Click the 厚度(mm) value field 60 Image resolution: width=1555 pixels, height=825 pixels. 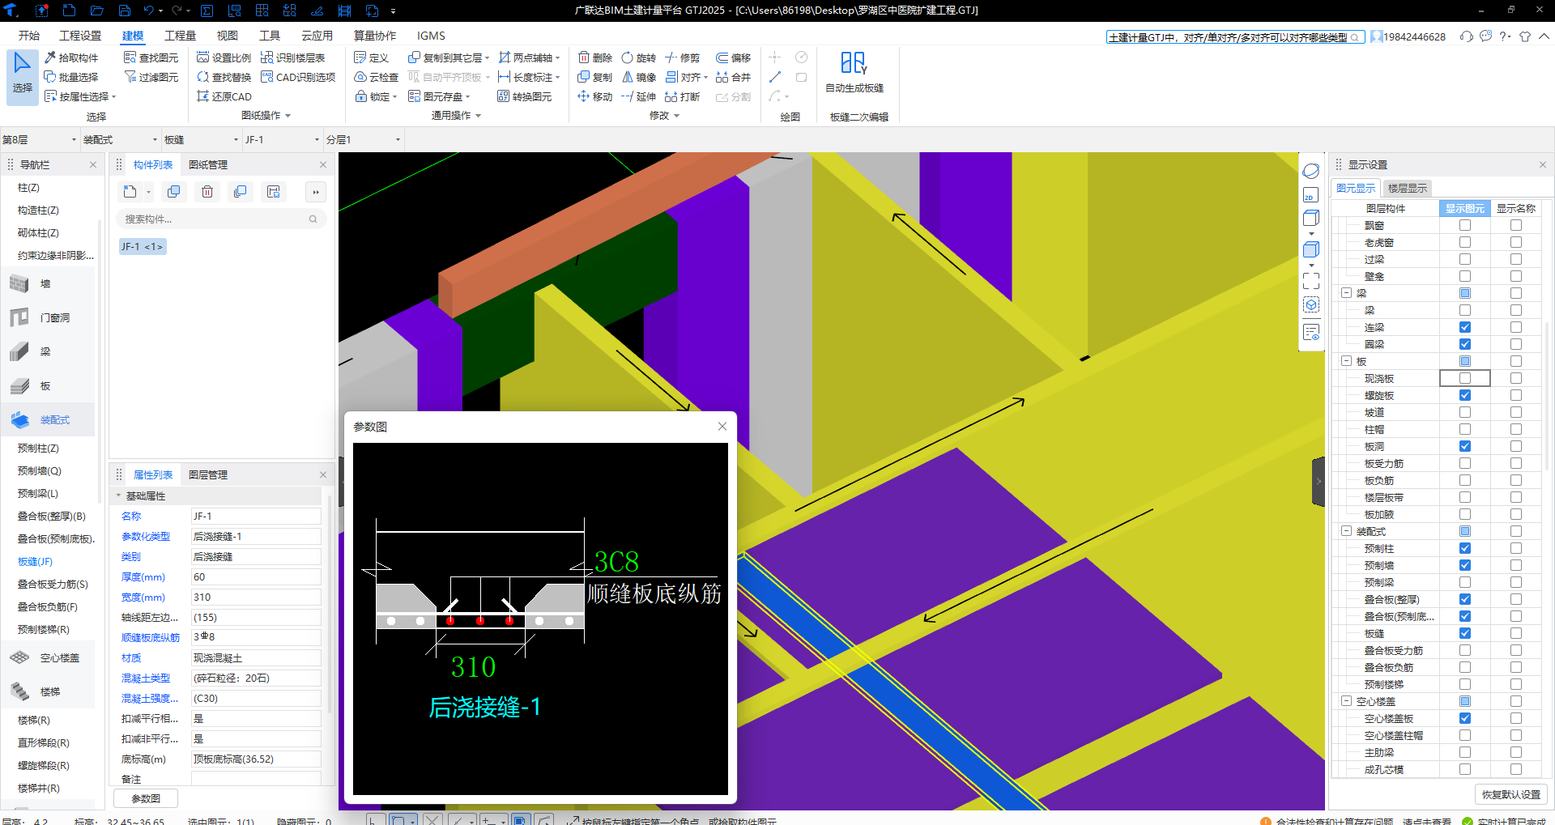256,577
